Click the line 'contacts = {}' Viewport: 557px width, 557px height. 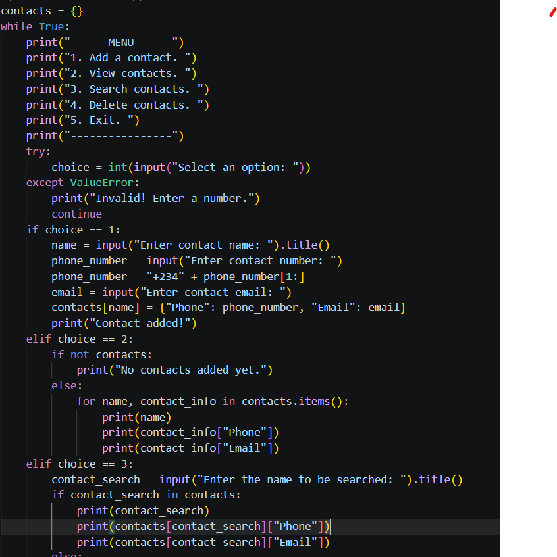click(x=41, y=11)
